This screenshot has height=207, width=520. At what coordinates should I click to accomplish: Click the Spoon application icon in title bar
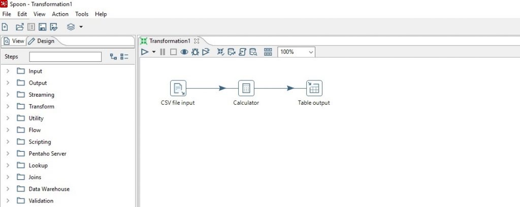4,4
